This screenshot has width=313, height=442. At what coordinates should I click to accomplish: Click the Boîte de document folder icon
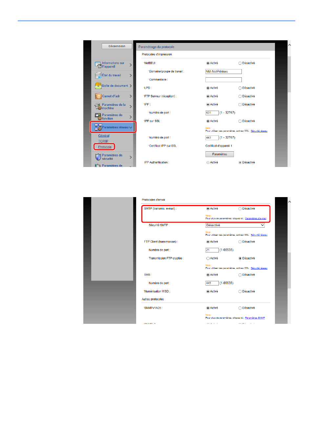tap(98, 86)
